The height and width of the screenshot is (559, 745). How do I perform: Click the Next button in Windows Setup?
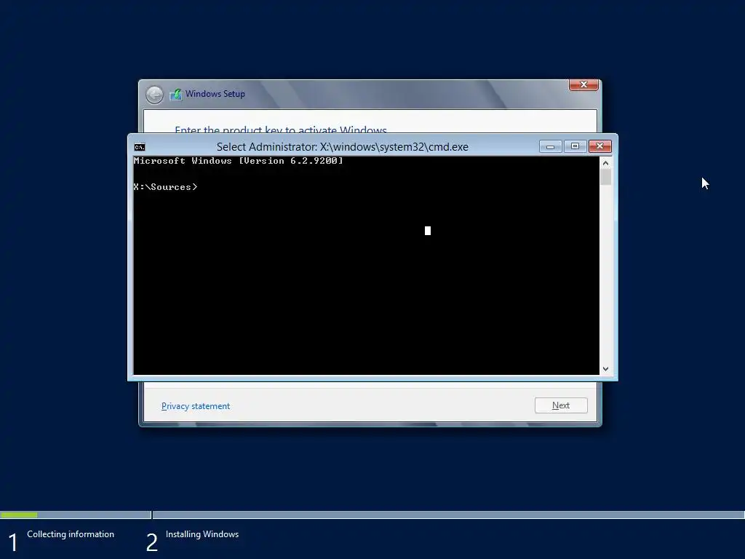(x=561, y=405)
